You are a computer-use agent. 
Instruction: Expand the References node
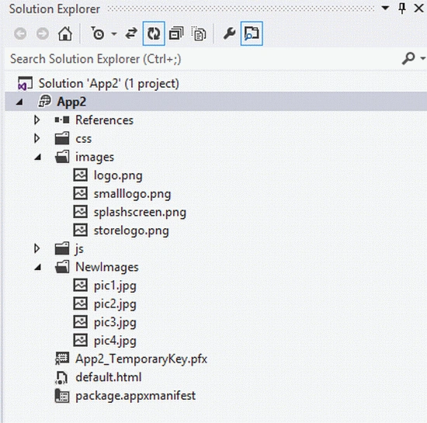pyautogui.click(x=36, y=120)
